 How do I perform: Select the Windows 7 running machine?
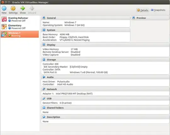click(x=20, y=34)
